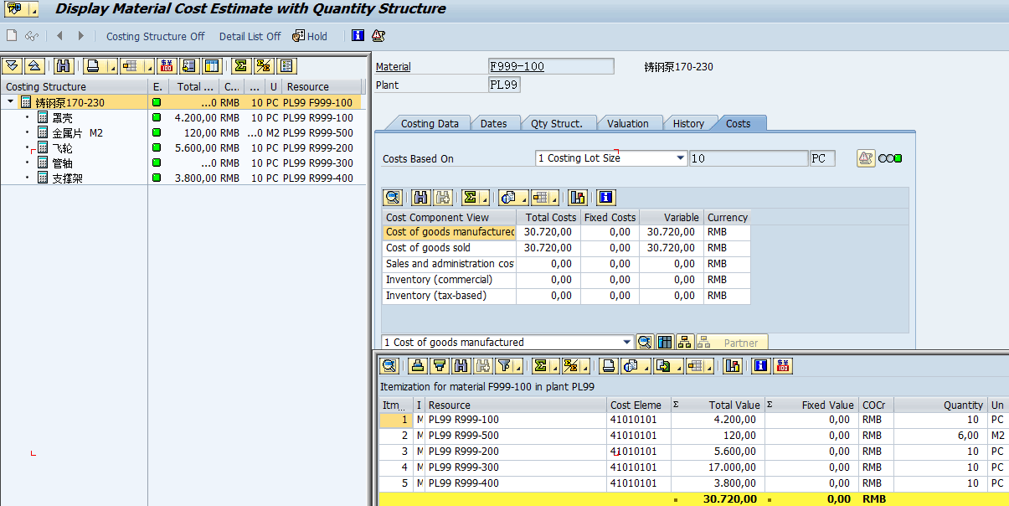The height and width of the screenshot is (506, 1009).
Task: Click the hierarchy icon left of the Partner button
Action: 684,343
